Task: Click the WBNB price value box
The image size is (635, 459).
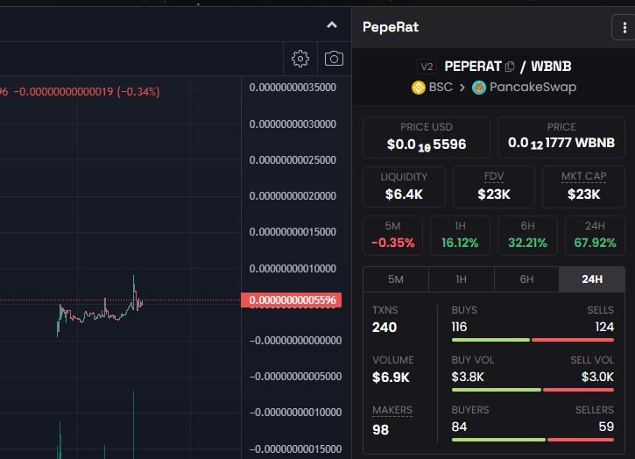Action: coord(561,138)
